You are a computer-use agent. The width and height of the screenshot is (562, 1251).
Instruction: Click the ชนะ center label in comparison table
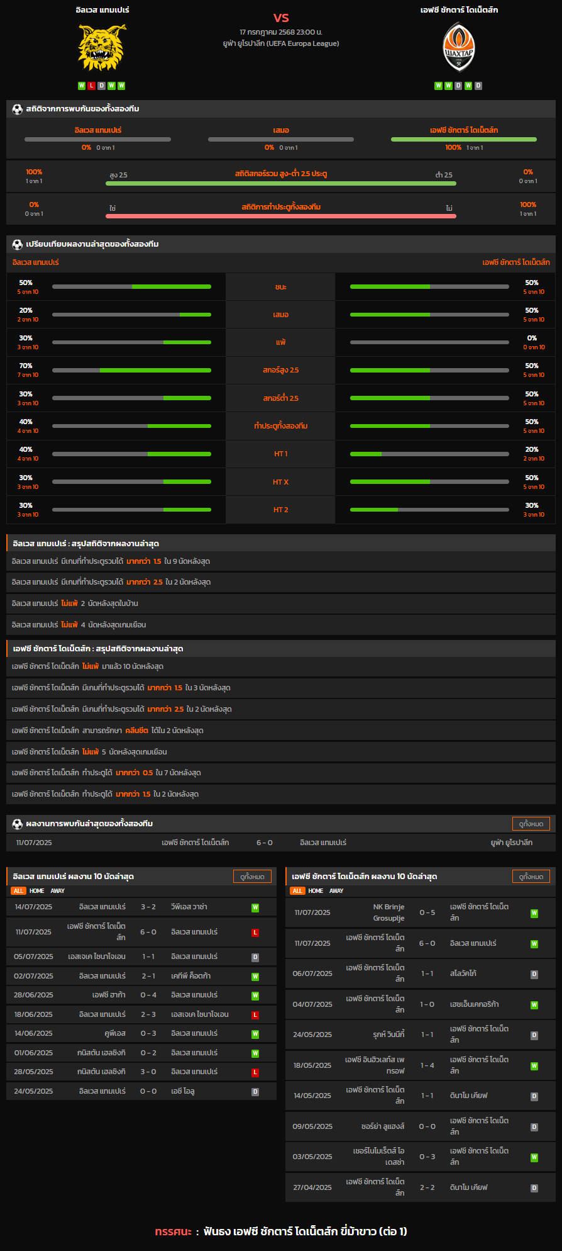[281, 287]
